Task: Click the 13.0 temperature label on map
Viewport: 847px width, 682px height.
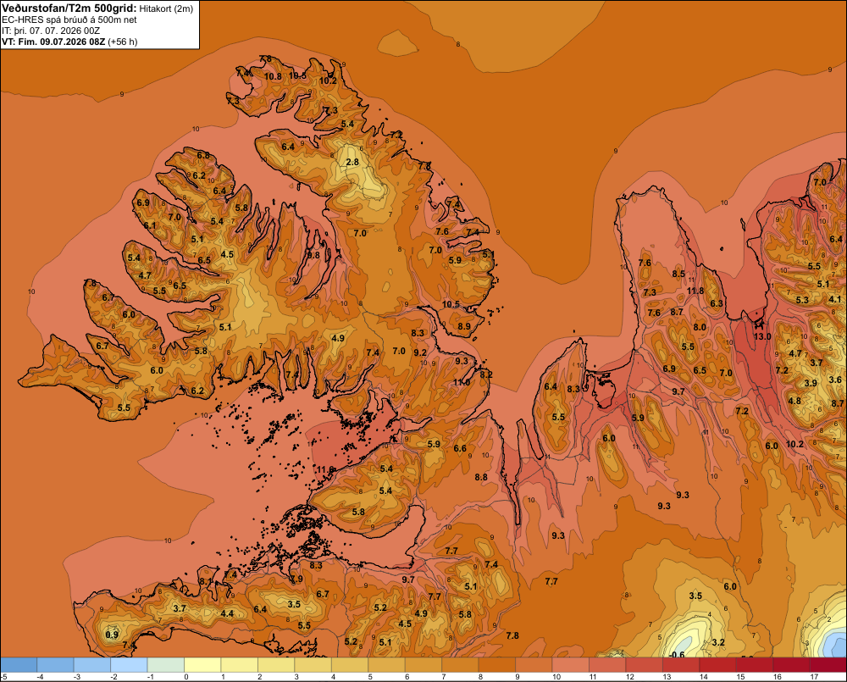Action: (x=762, y=336)
